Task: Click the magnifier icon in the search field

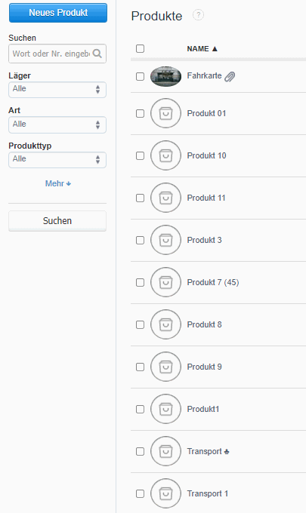Action: [97, 54]
